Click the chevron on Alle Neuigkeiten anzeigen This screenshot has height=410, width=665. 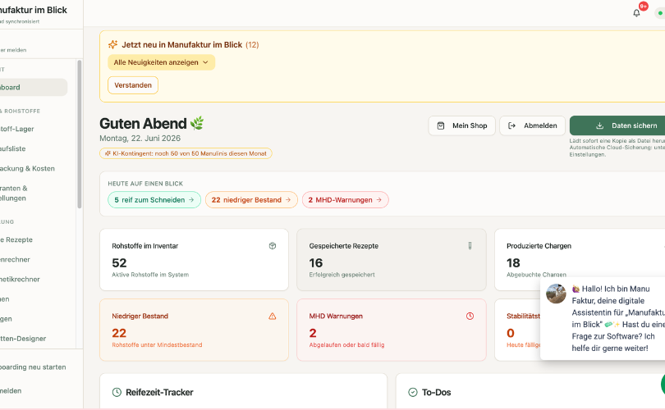206,62
